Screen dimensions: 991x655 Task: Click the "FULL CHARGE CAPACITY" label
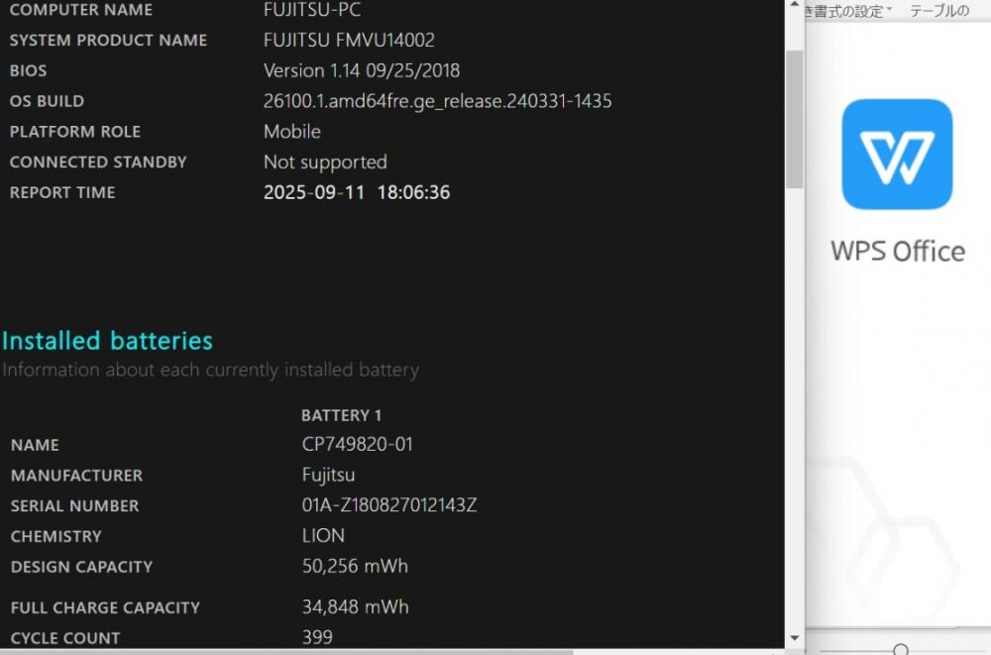click(105, 607)
